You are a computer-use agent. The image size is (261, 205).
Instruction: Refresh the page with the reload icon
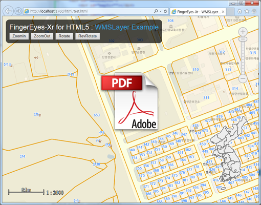(x=165, y=11)
